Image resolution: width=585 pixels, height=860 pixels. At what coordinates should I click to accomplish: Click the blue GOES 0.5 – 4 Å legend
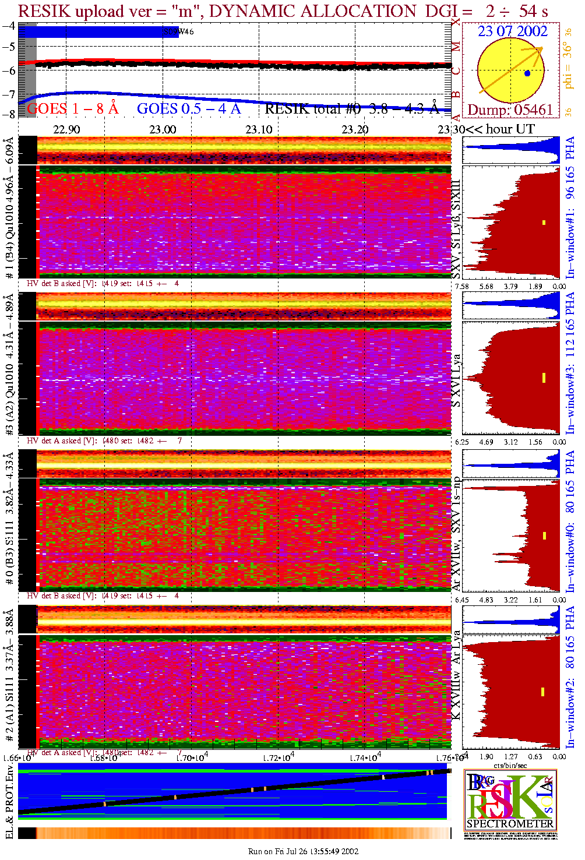[189, 109]
